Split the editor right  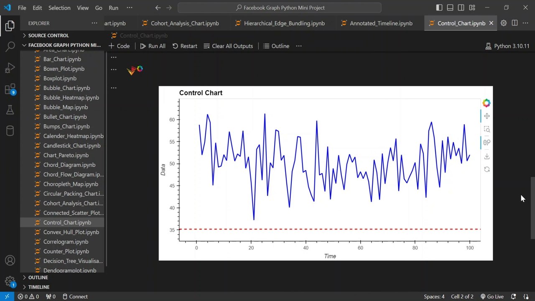coord(515,23)
